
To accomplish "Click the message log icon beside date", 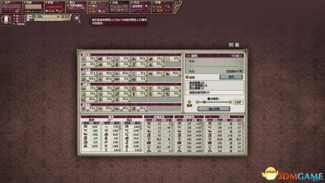I will point(77,18).
